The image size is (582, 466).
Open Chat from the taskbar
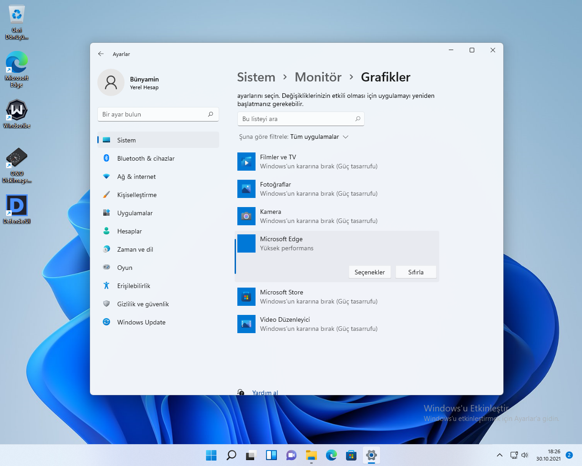click(291, 455)
